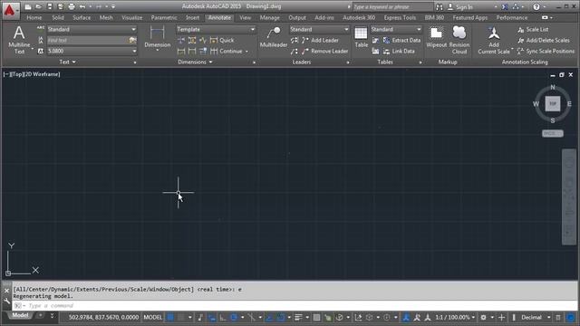Toggle 2D object snap in the status bar
Image resolution: width=580 pixels, height=326 pixels.
click(x=281, y=318)
